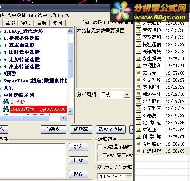Click the 上证A股 深证A股 range text
The image size is (190, 181).
115,155
